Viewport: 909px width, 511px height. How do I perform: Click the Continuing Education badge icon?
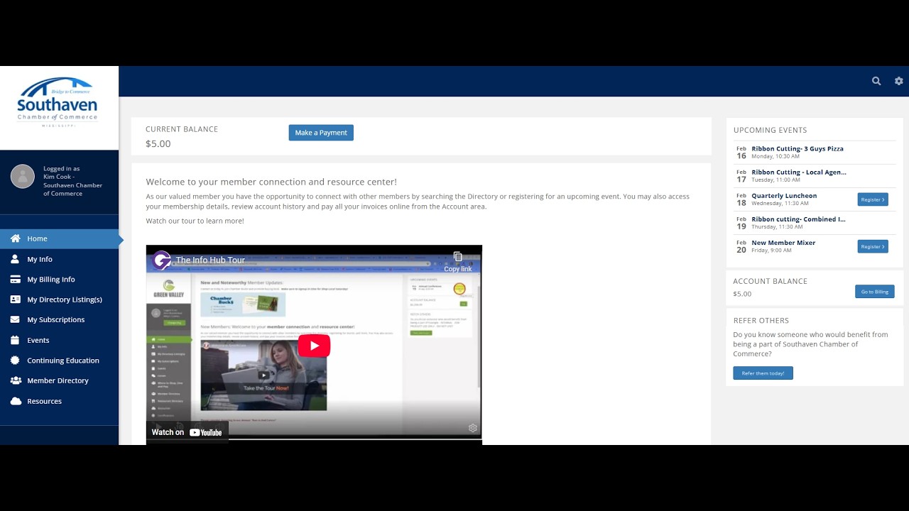(15, 360)
